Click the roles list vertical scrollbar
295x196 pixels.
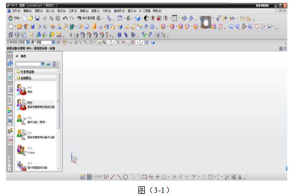click(x=58, y=101)
